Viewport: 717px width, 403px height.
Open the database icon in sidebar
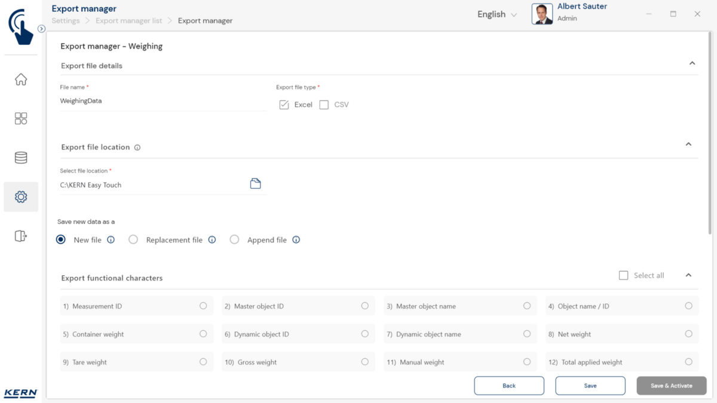pos(21,158)
